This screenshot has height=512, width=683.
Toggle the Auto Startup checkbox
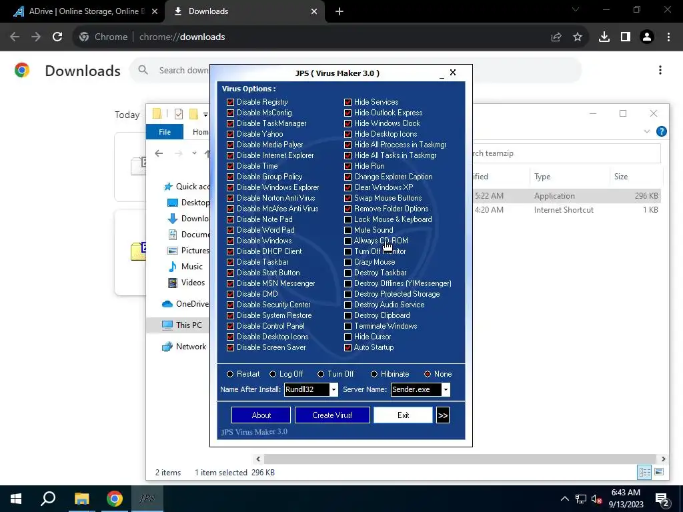(x=348, y=348)
